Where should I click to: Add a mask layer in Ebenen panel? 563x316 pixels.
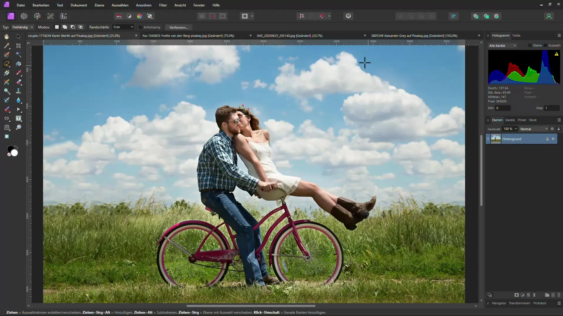[x=517, y=295]
